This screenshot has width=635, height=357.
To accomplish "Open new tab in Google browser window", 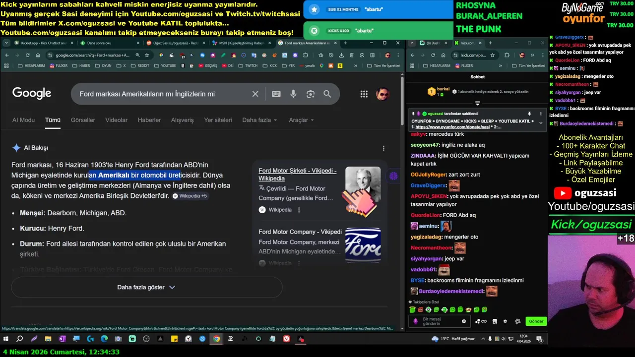I will click(x=346, y=43).
